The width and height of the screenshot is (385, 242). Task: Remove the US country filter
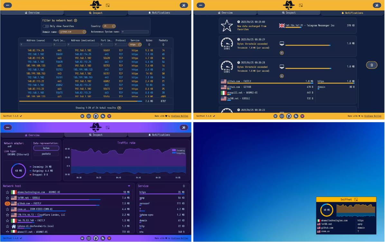point(114,26)
